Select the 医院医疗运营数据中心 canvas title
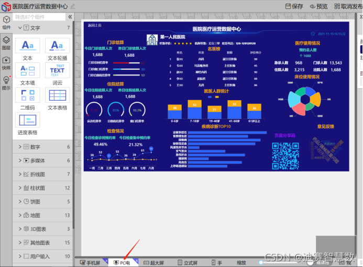The image size is (363, 267). pyautogui.click(x=217, y=29)
